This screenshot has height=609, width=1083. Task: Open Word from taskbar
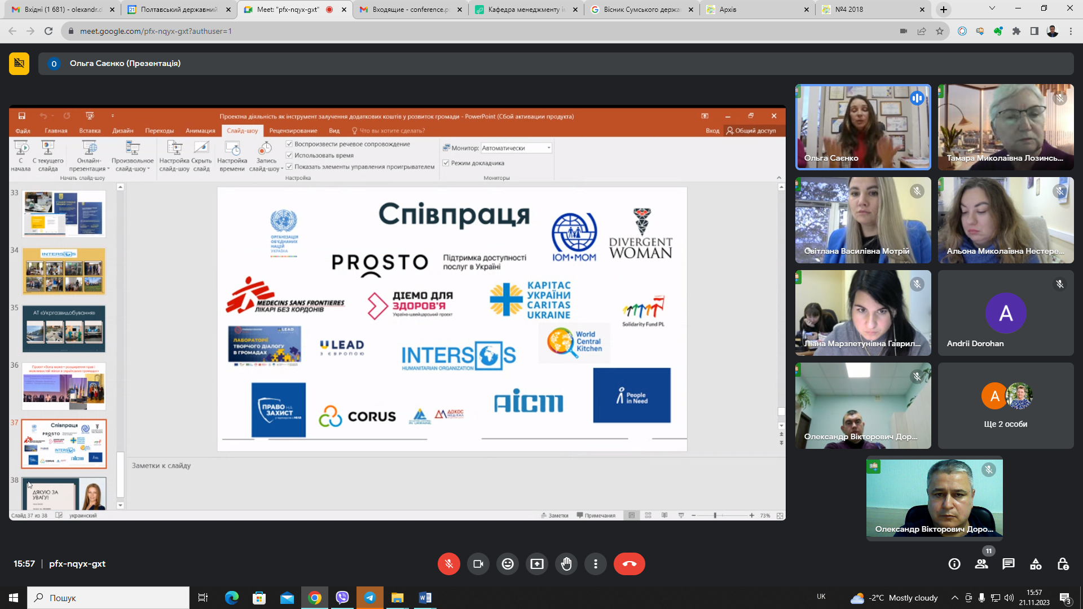(425, 598)
